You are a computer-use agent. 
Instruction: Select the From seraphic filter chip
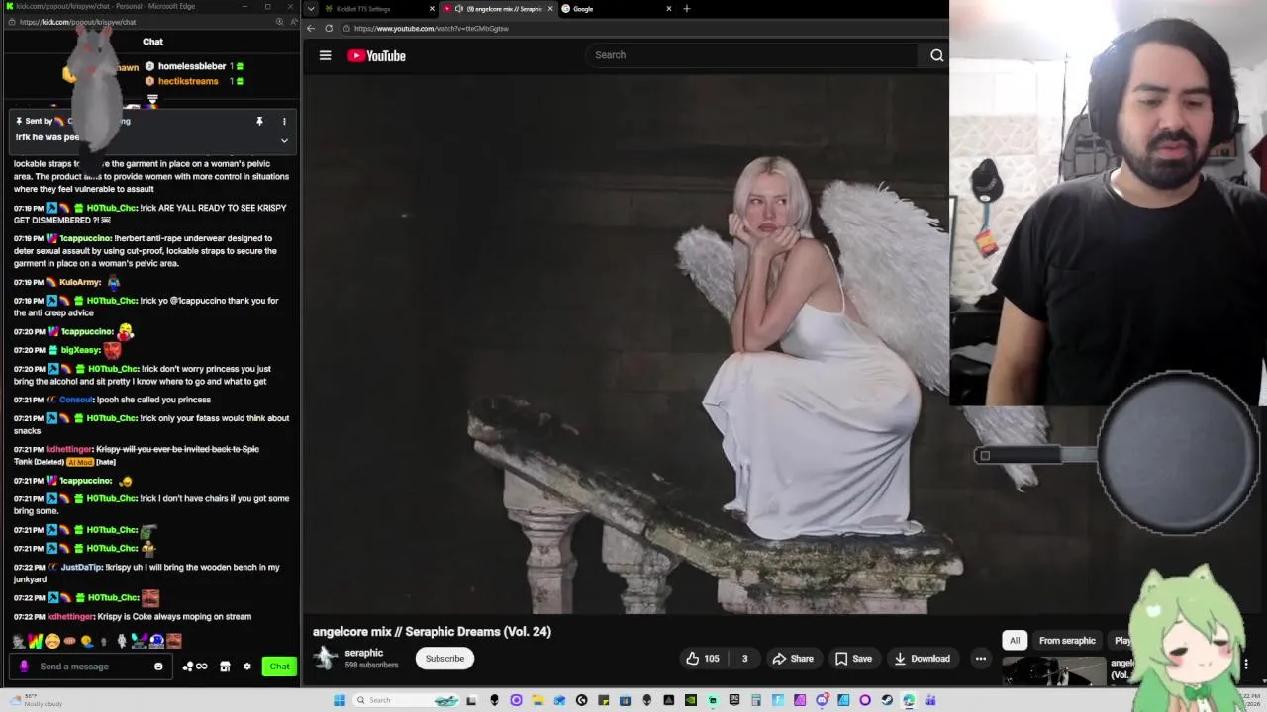click(x=1067, y=641)
